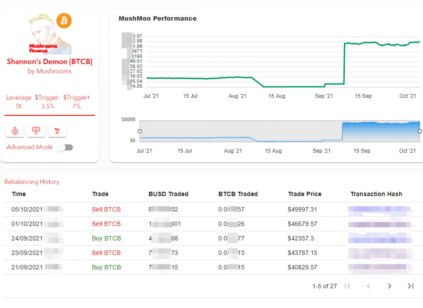Click the Mushrooms Finance portrait image
423x308 pixels.
[50, 34]
